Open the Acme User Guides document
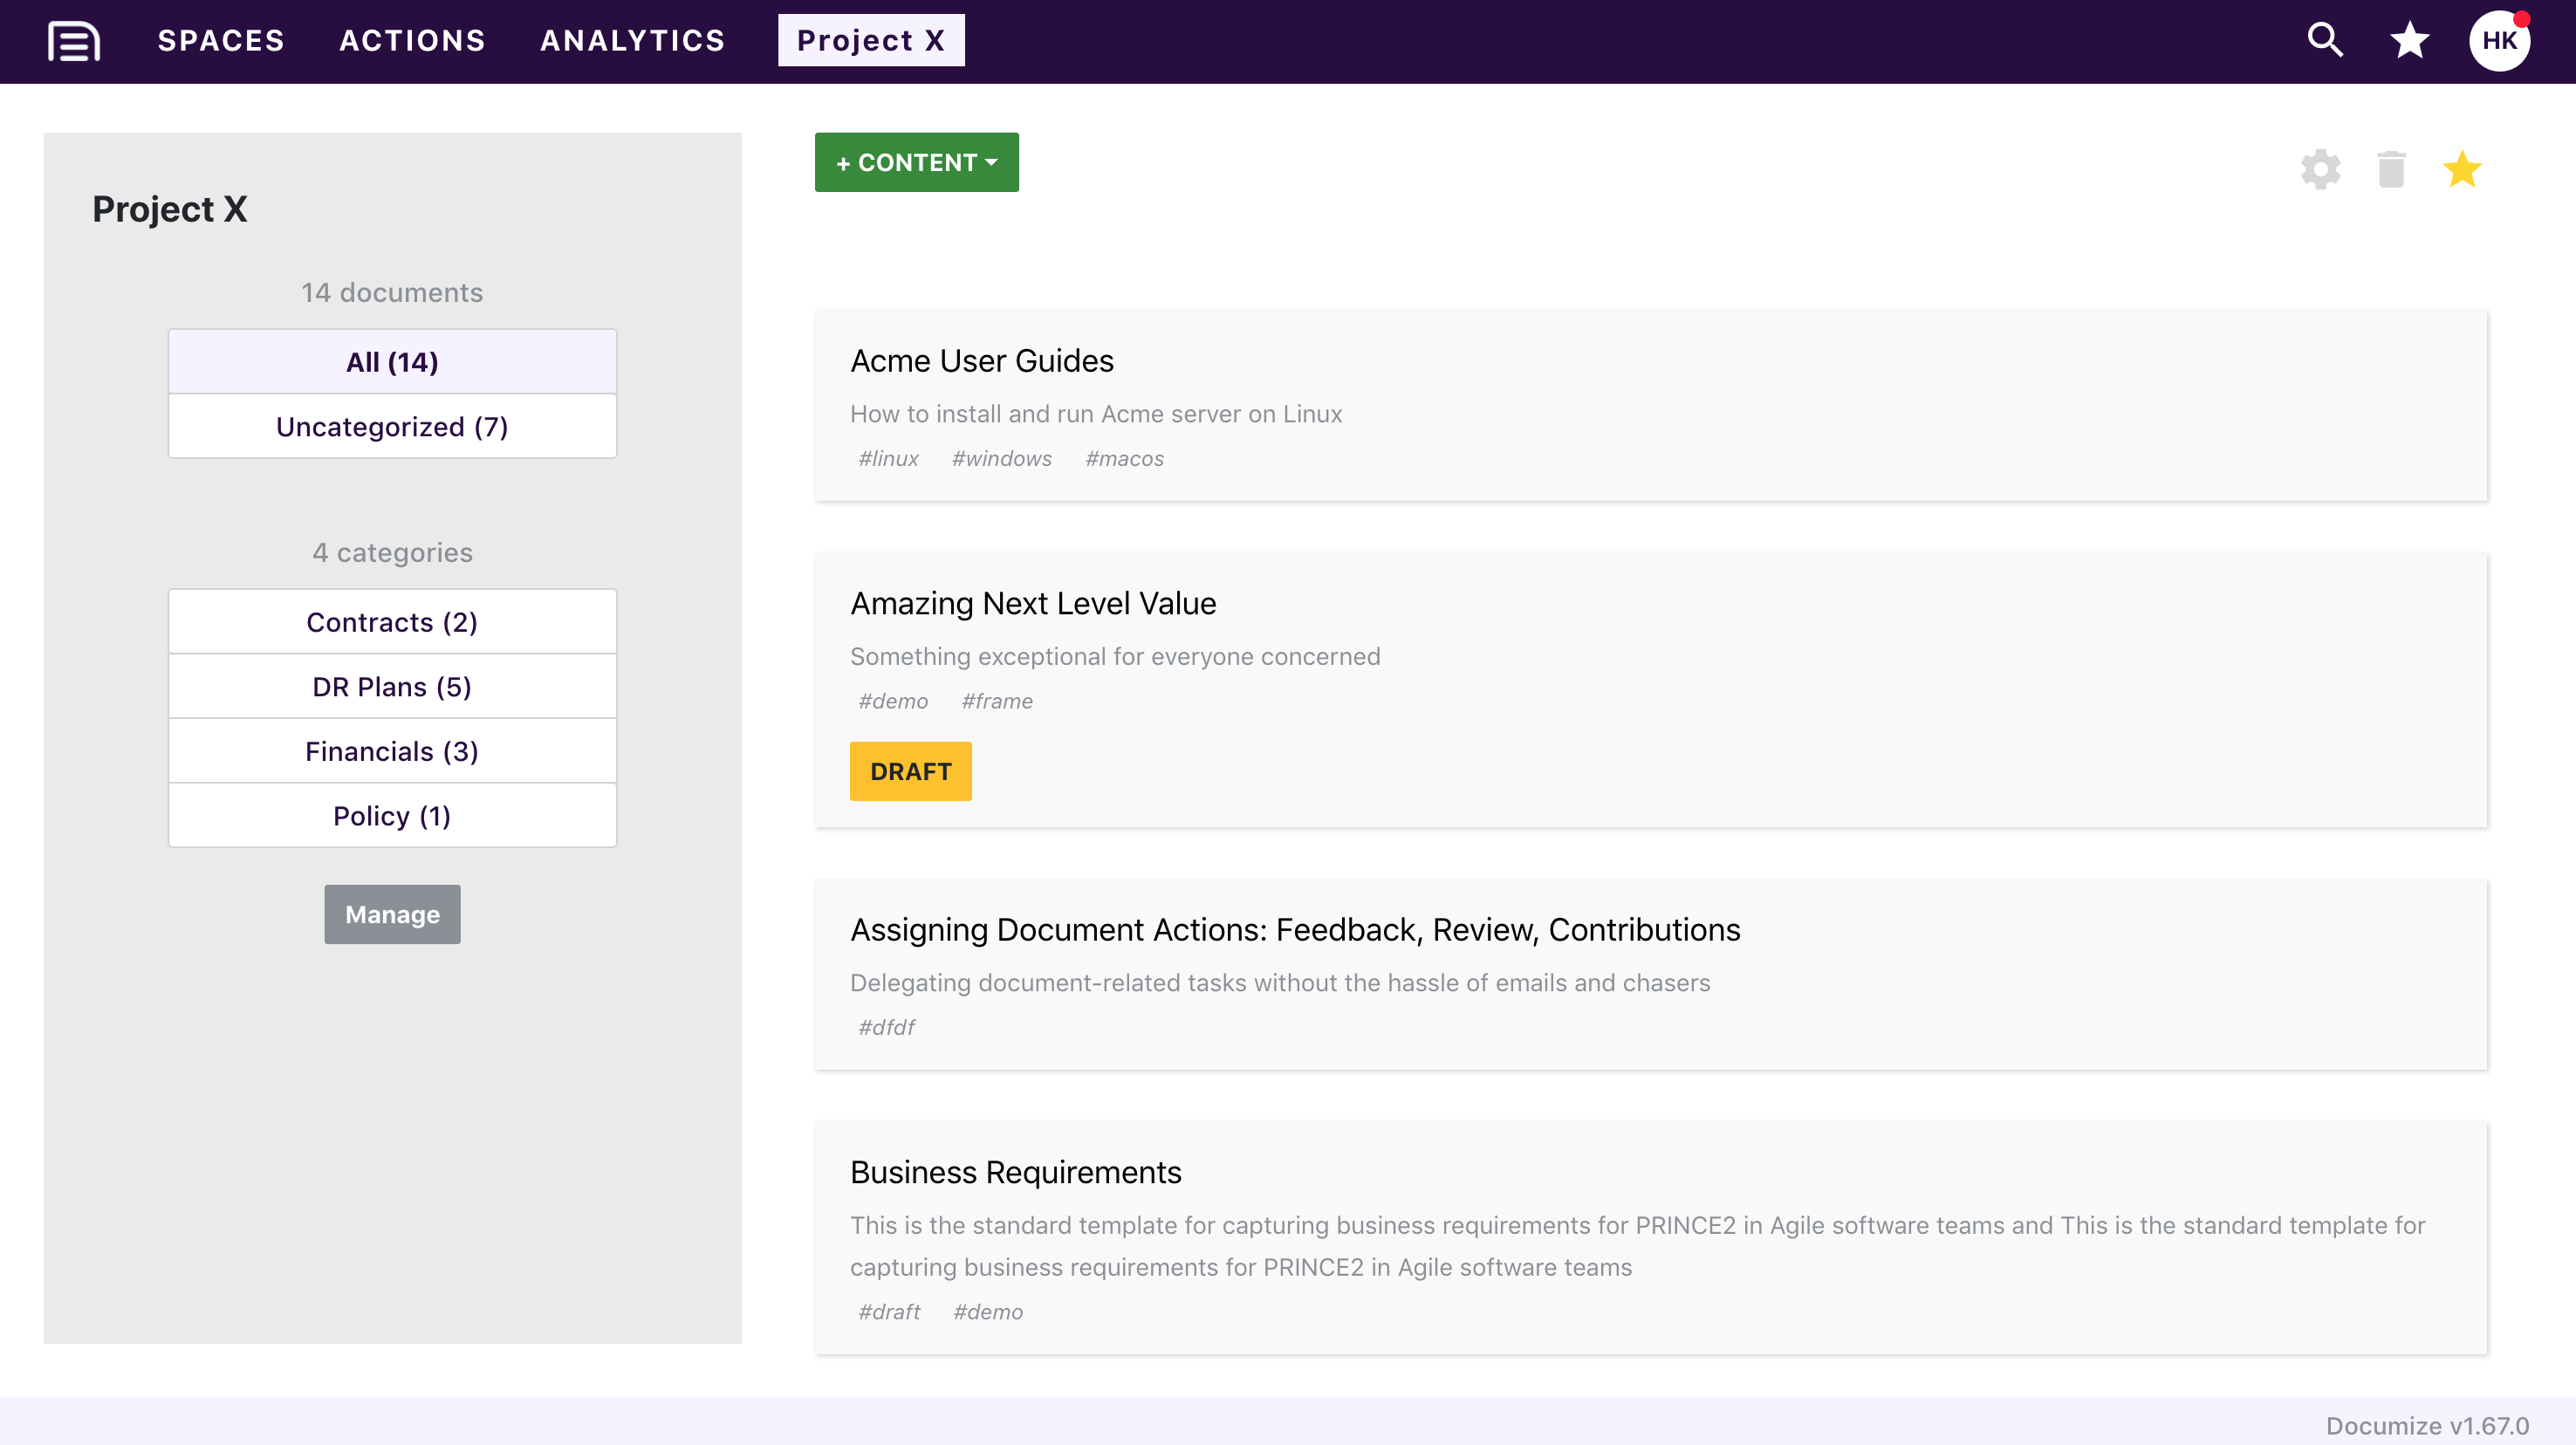 click(981, 361)
